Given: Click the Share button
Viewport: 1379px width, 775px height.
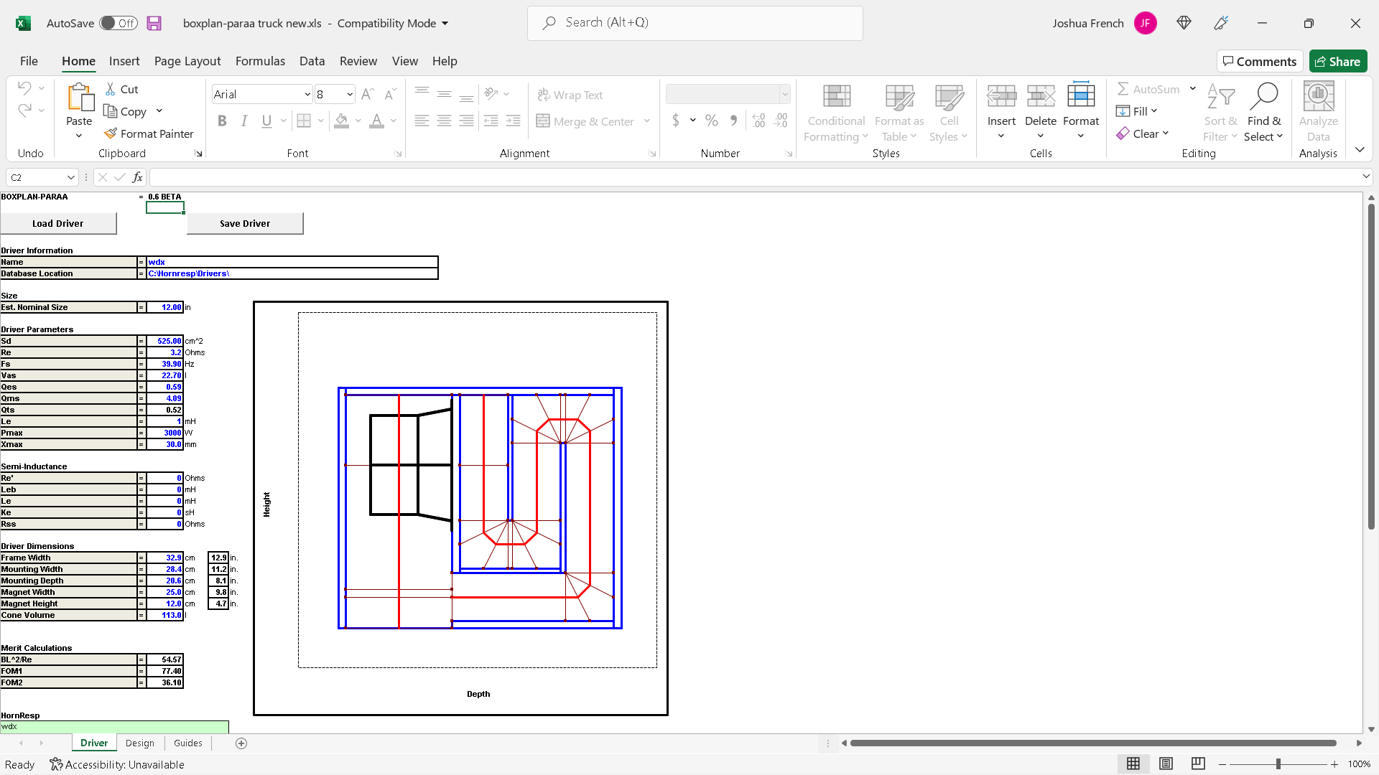Looking at the screenshot, I should tap(1338, 61).
